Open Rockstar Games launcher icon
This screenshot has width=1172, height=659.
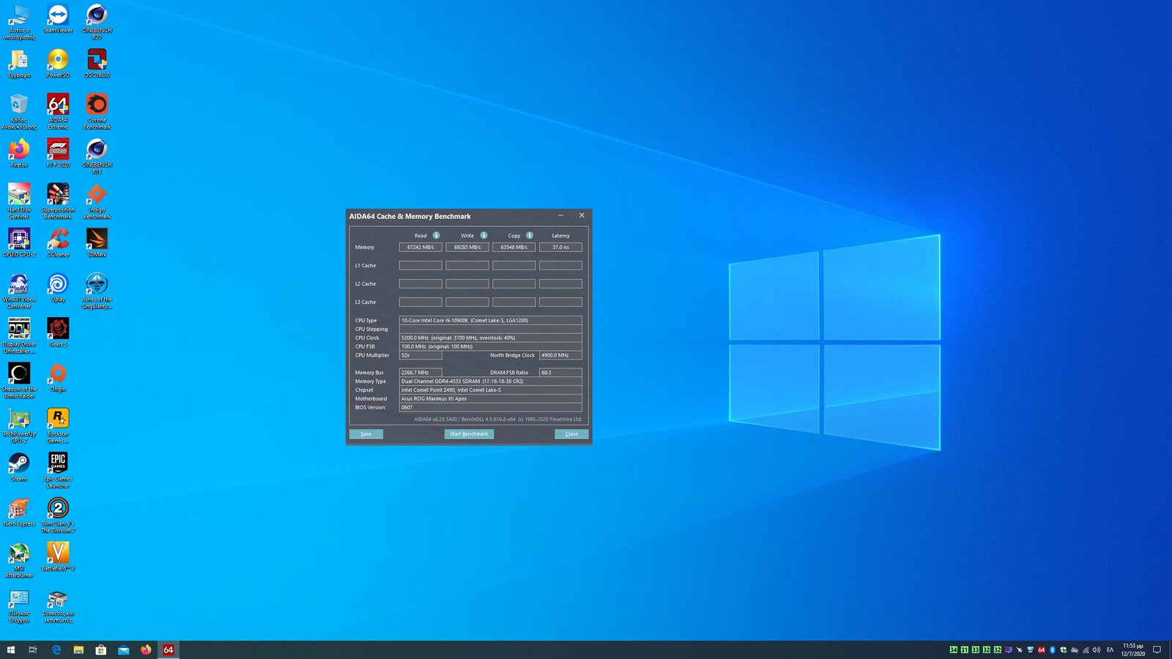pos(58,425)
